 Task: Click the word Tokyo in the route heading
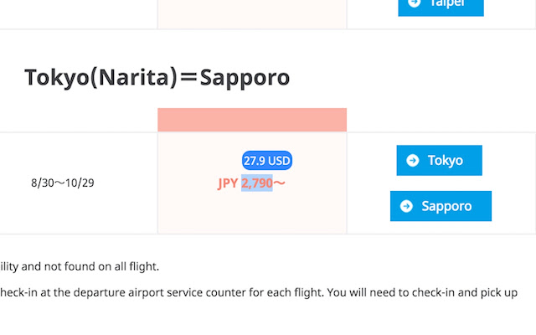55,78
